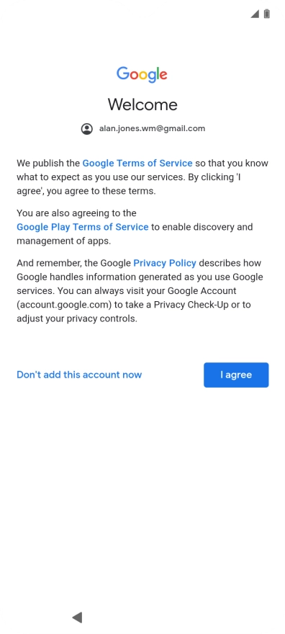Tap the Google logo
The width and height of the screenshot is (285, 634).
tap(142, 74)
